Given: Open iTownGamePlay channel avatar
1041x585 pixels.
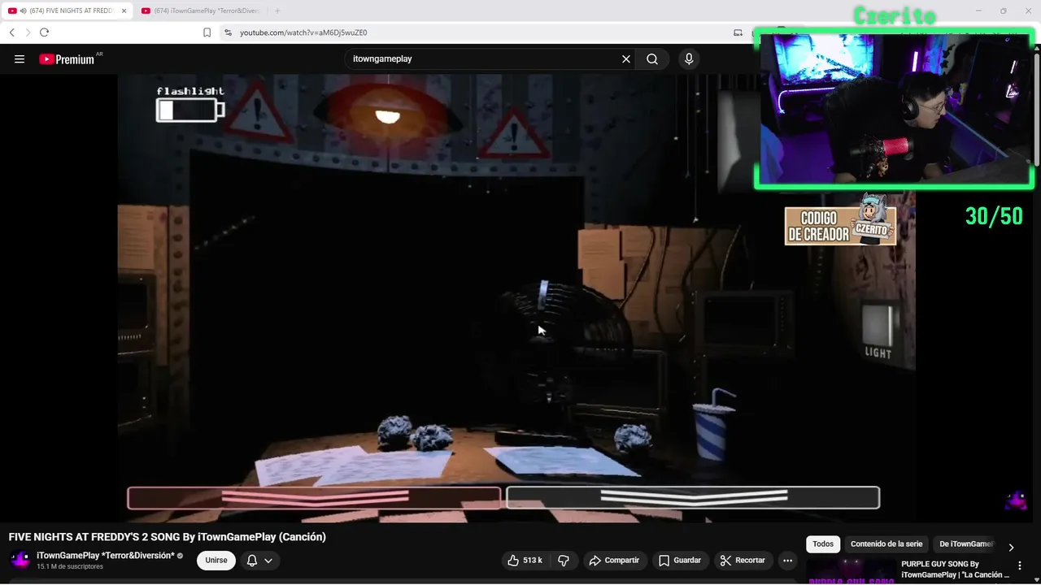Looking at the screenshot, I should (x=20, y=560).
